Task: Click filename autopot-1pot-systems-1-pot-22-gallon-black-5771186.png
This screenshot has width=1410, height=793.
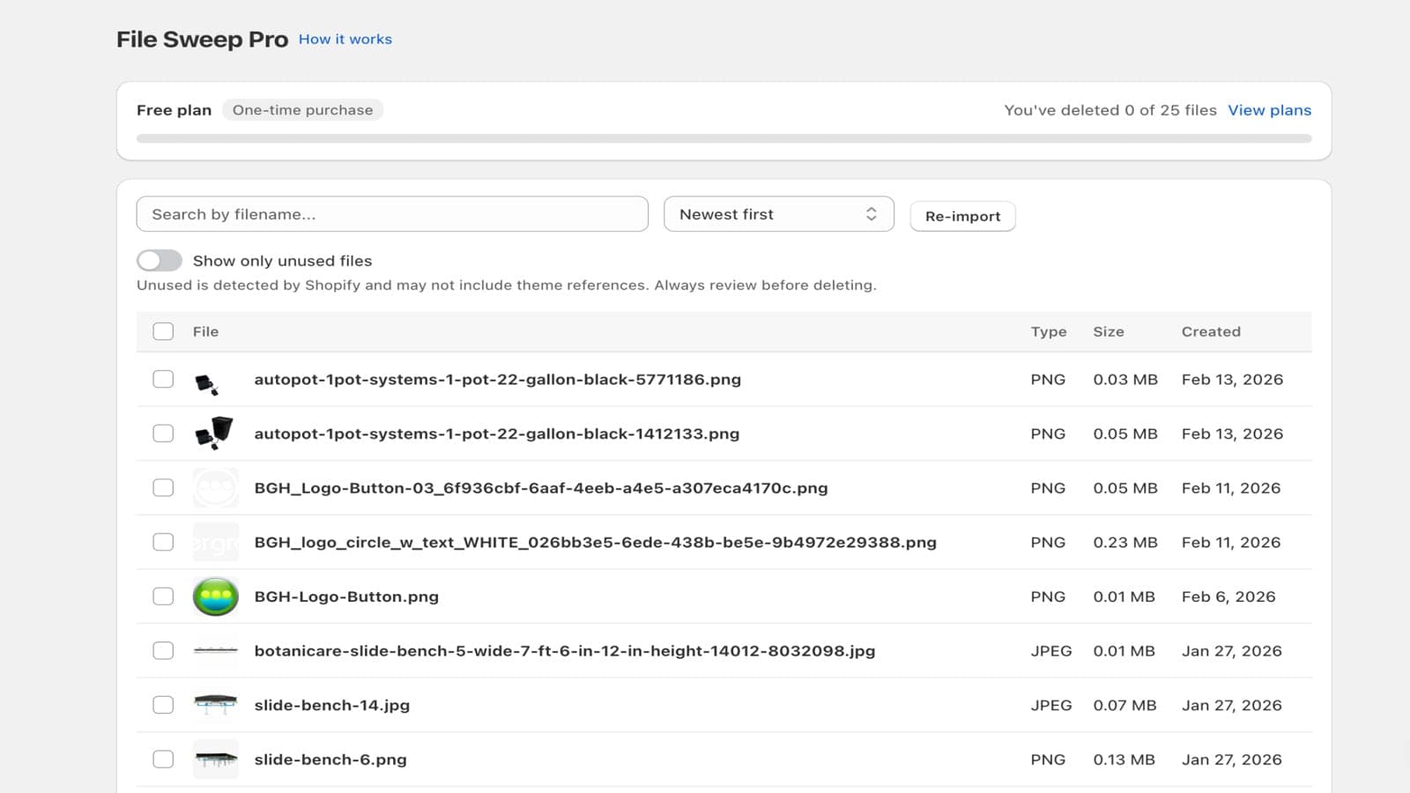Action: (x=498, y=379)
